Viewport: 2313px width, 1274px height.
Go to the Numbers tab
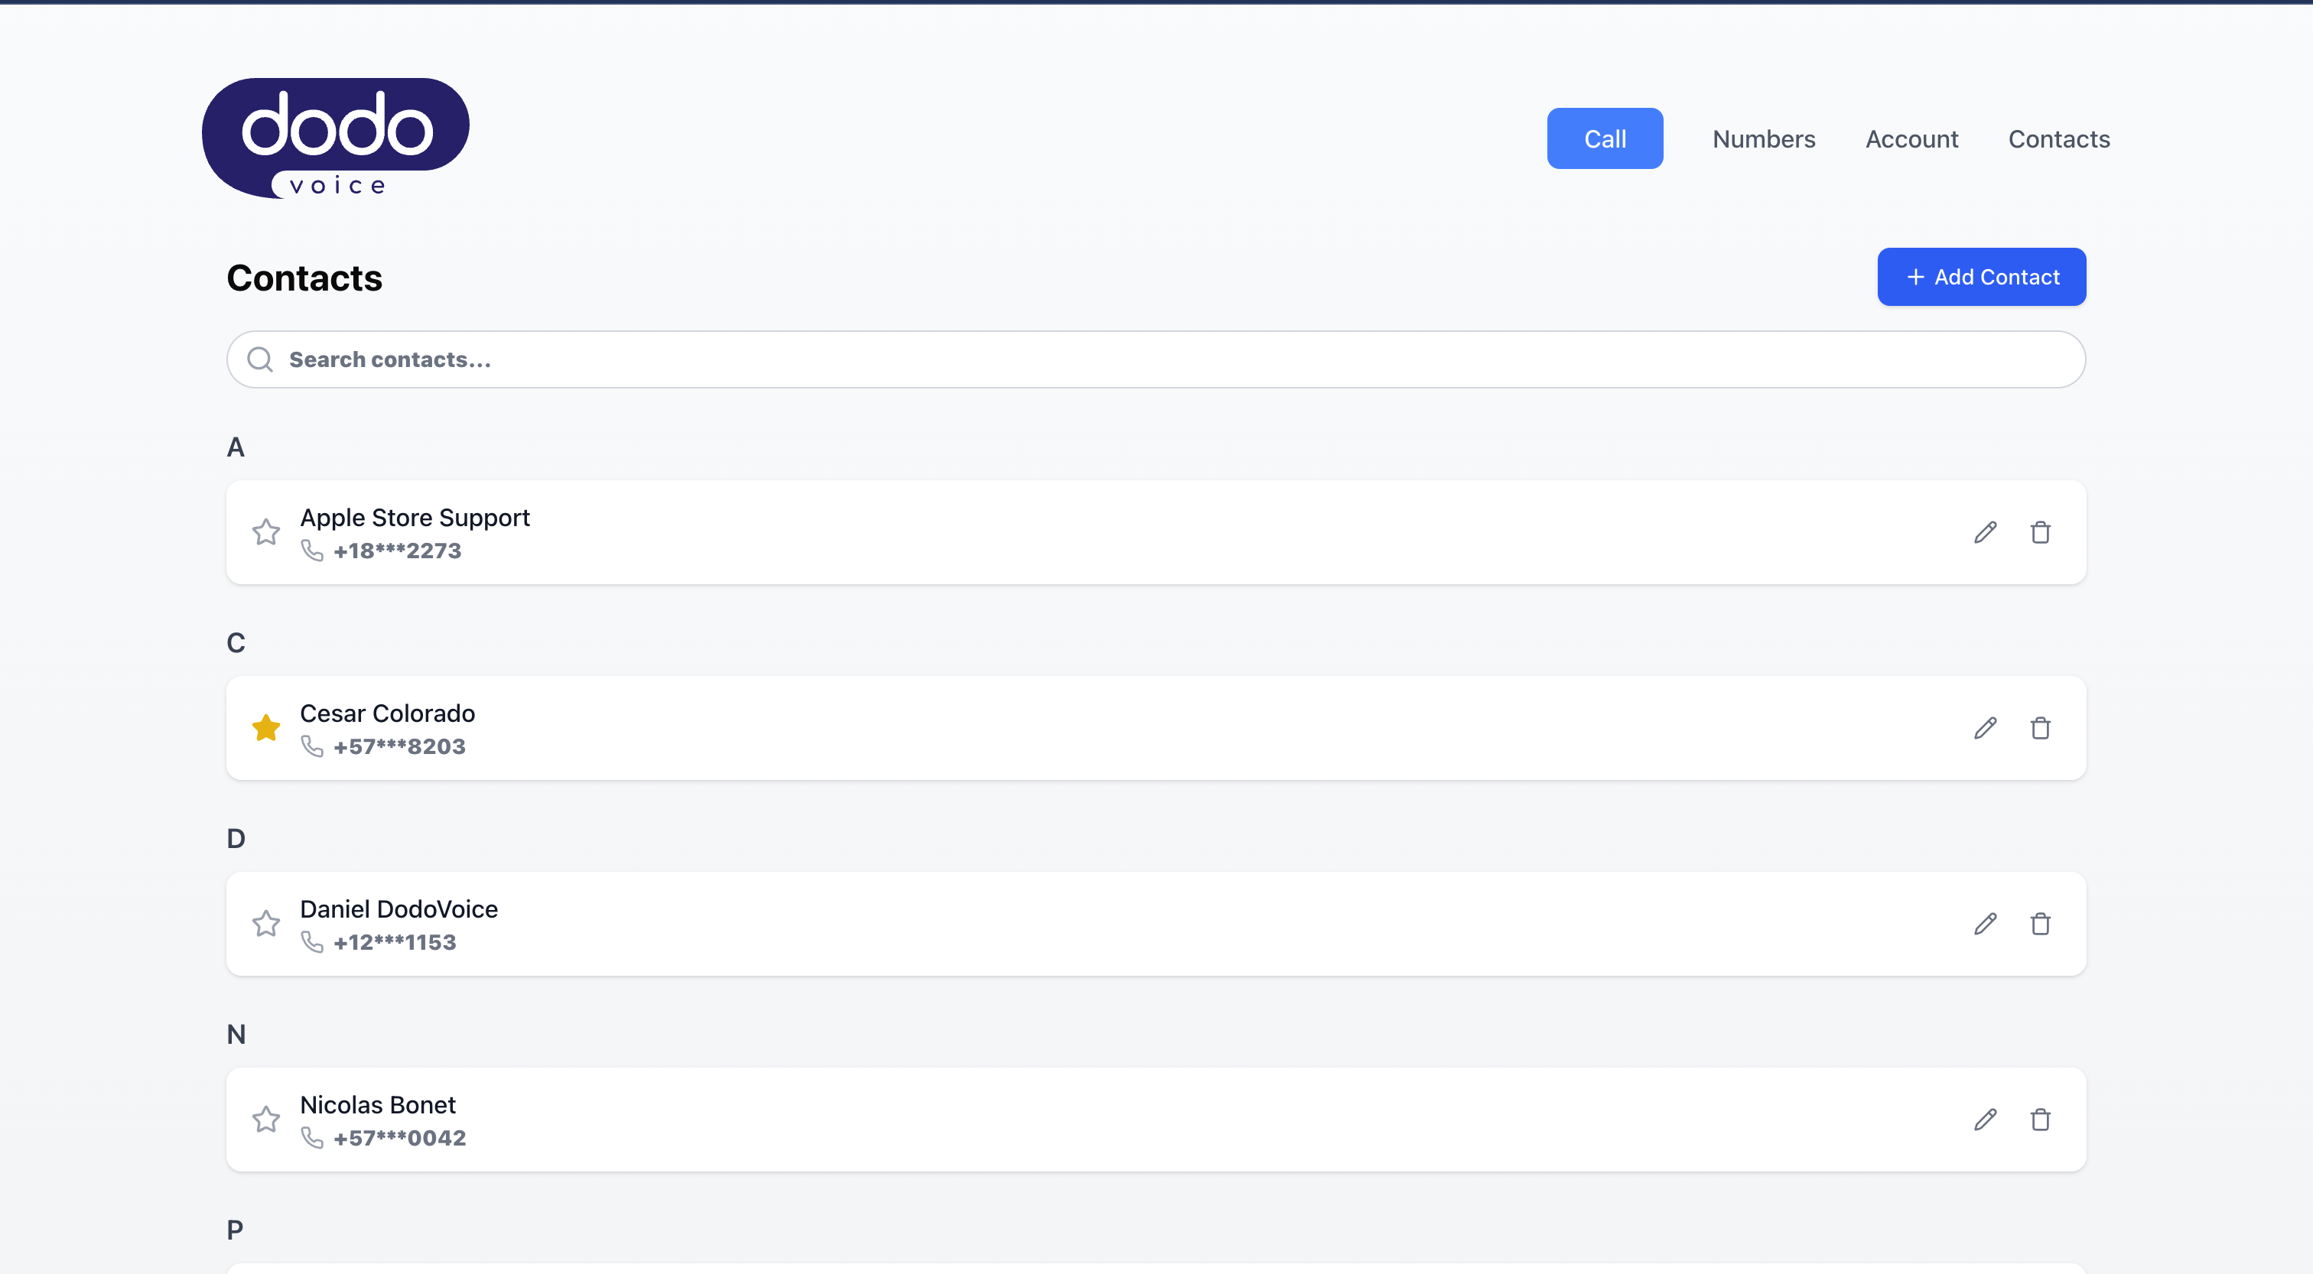[x=1764, y=139]
